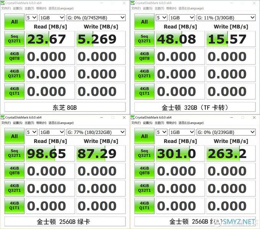This screenshot has height=229, width=260.
Task: Start the Seq Q32T1 test in the 金士顿 32GB window
Action: click(145, 39)
